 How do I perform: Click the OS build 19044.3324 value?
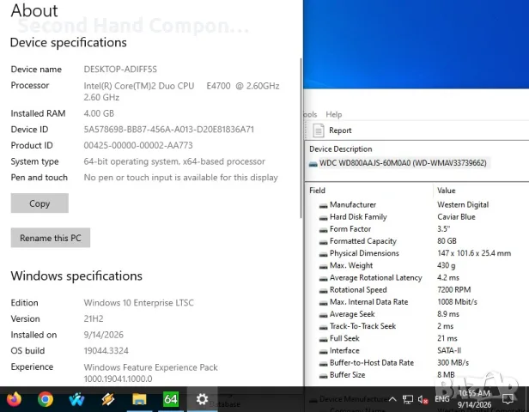106,351
